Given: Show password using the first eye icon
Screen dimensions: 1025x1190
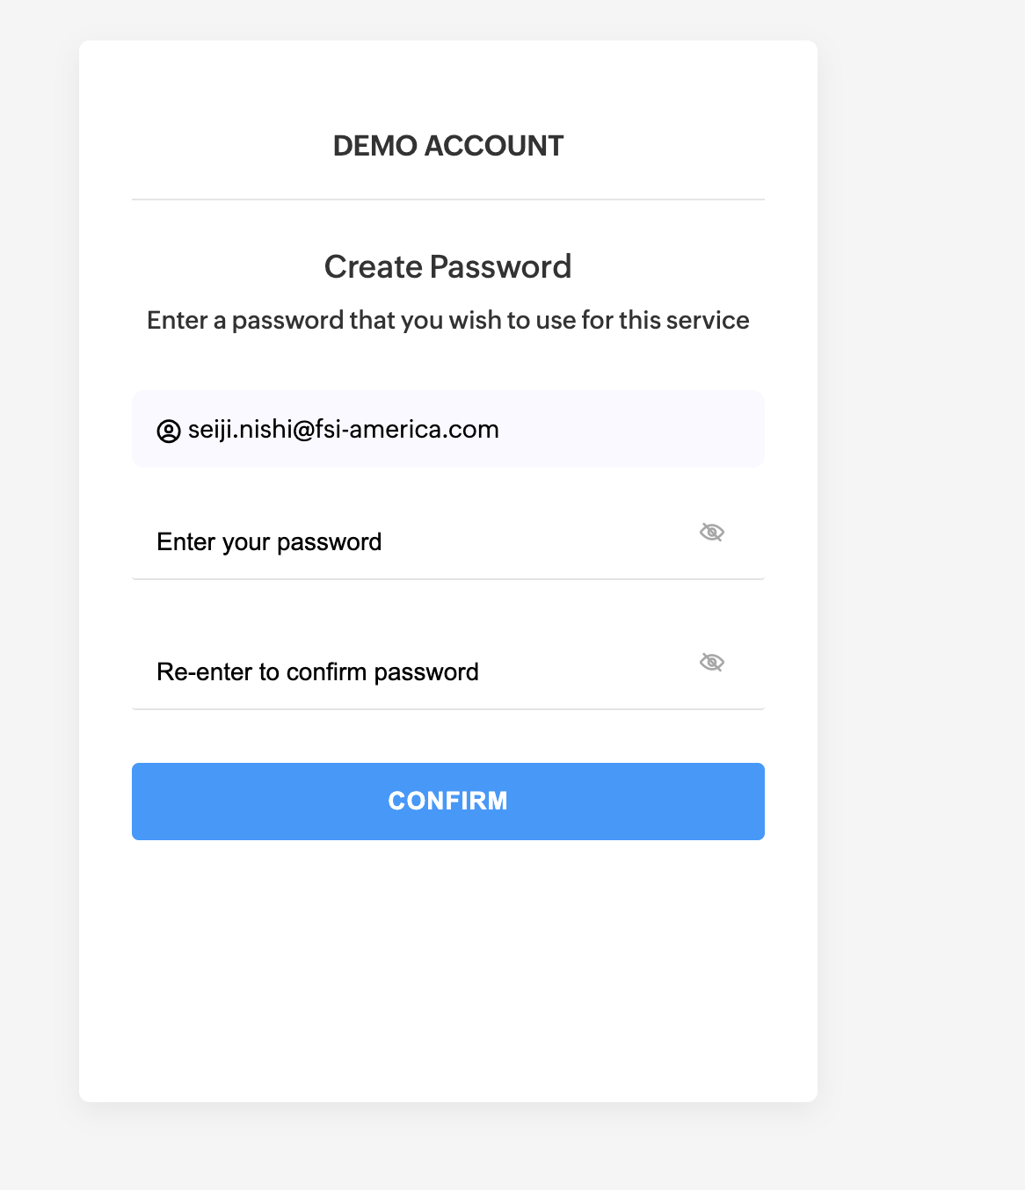Looking at the screenshot, I should coord(711,532).
